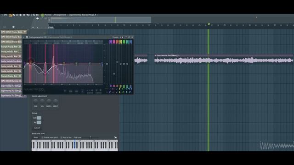Click the blue band 7 frequency knob
This screenshot has height=165, width=294.
[x=130, y=88]
